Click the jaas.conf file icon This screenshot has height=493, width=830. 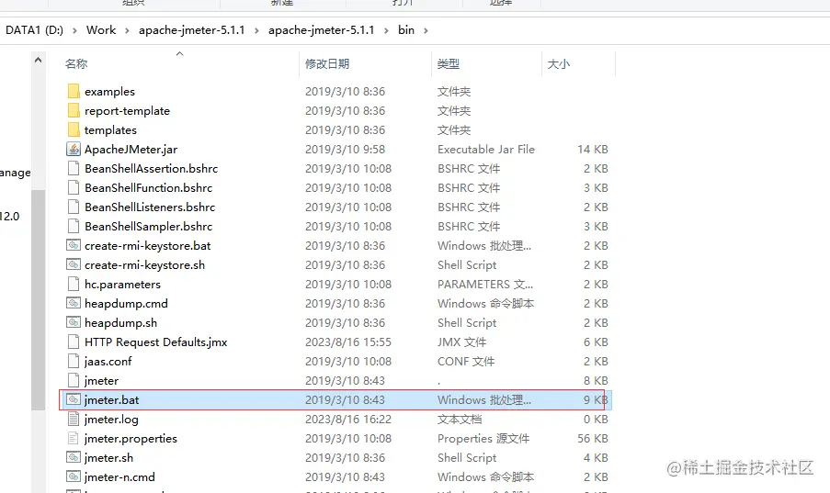(x=74, y=362)
